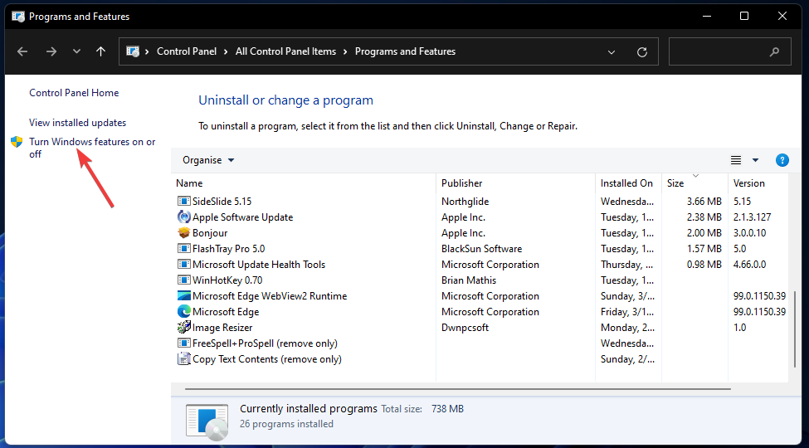
Task: Select the Bonjour program icon
Action: point(184,233)
